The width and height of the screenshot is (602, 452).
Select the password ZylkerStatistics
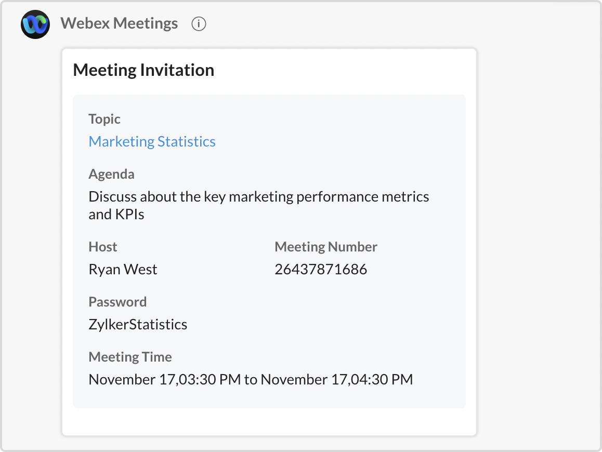coord(138,324)
